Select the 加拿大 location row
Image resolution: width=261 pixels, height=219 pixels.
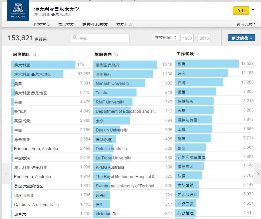tap(51, 214)
